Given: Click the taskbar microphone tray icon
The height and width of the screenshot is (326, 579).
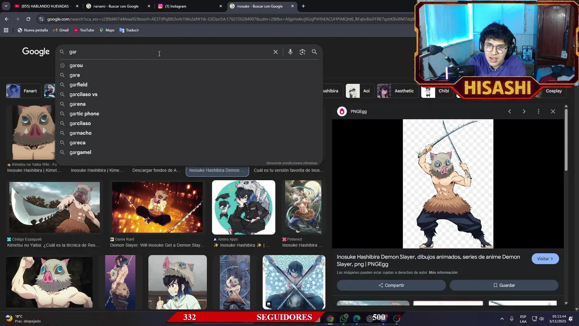Looking at the screenshot, I should [512, 319].
